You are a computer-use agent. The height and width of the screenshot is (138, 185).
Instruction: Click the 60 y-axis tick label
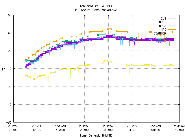10,15
